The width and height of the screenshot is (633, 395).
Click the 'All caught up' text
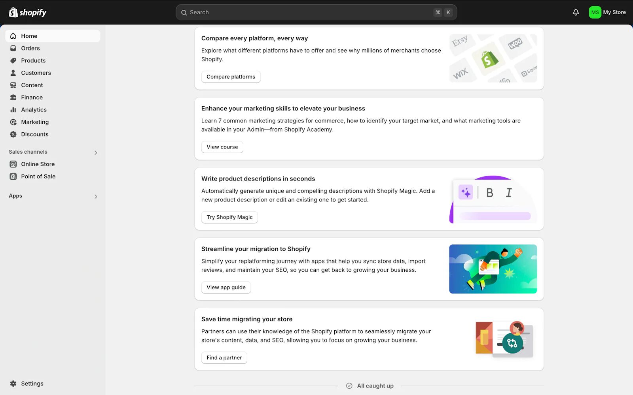(375, 386)
